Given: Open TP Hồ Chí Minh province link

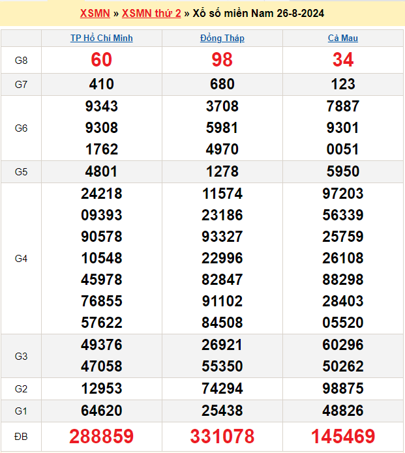Looking at the screenshot, I should click(x=102, y=38).
